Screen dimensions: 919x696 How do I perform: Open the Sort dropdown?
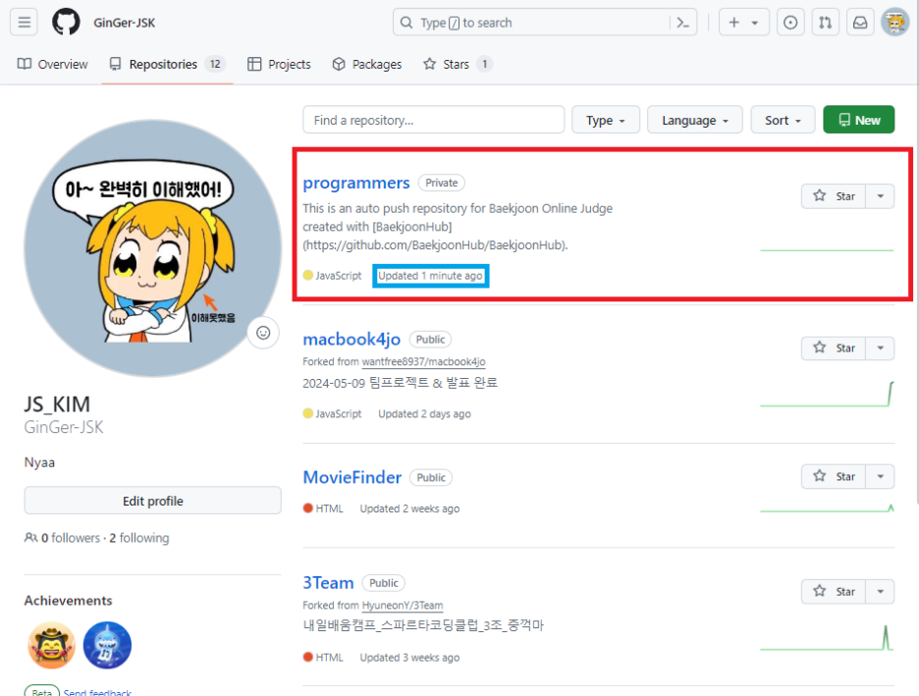783,120
